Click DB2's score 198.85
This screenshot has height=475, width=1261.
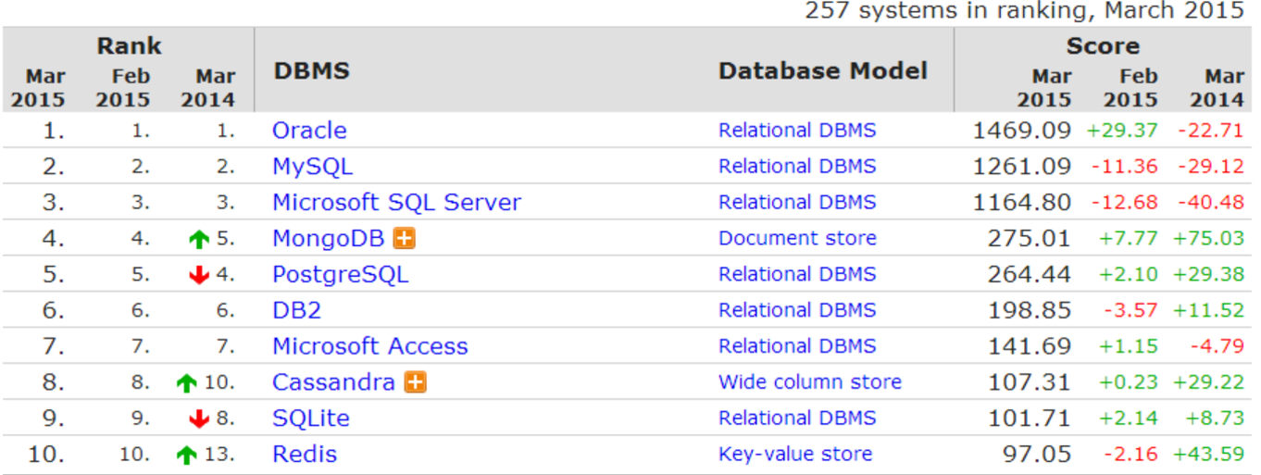pos(1029,310)
